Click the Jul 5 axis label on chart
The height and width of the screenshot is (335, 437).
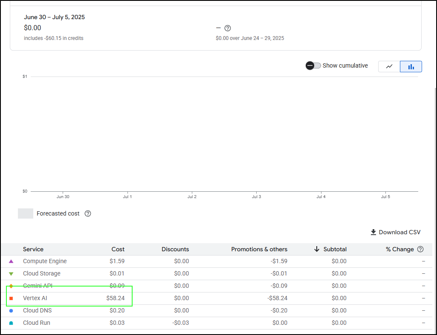click(385, 196)
